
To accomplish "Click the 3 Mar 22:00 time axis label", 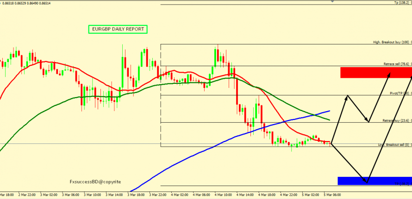I will tap(157, 195).
